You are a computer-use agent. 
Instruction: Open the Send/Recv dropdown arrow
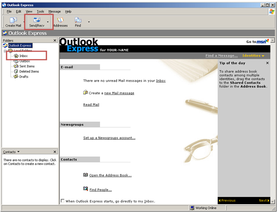point(48,22)
